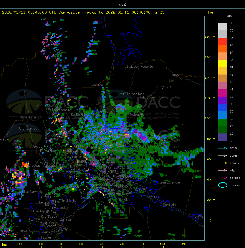Click the C_Guido place label
Image resolution: width=245 pixels, height=248 pixels.
[x=36, y=146]
